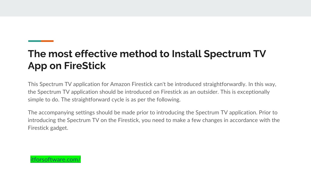Click the slide title starting 'The most effective method'
Viewport: 311px width, 174px height.
pos(147,60)
